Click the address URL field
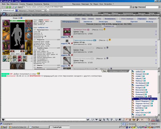 coord(76,7)
